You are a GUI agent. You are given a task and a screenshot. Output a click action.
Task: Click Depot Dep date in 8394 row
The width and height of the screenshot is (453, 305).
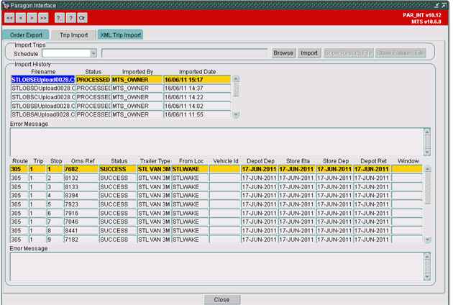259,196
